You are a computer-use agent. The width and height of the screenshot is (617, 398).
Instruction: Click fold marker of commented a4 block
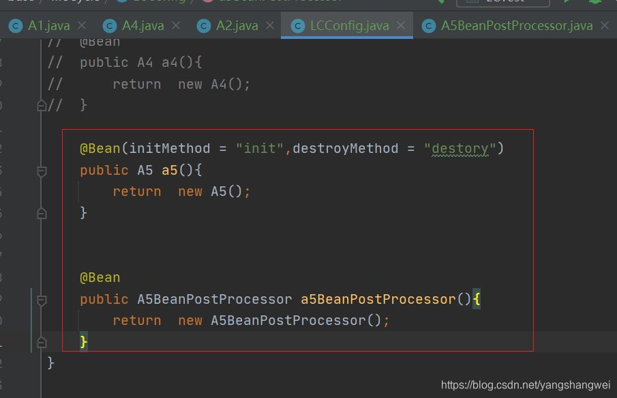click(42, 106)
